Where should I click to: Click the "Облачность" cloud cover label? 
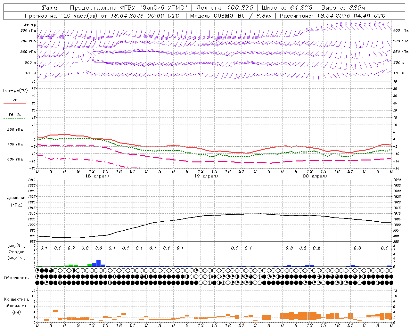[16, 278]
